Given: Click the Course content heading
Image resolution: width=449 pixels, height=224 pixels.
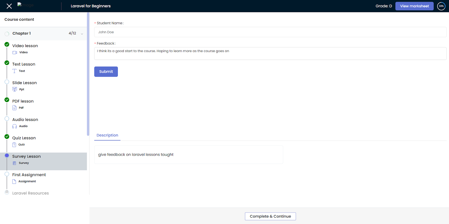Looking at the screenshot, I should (x=19, y=19).
